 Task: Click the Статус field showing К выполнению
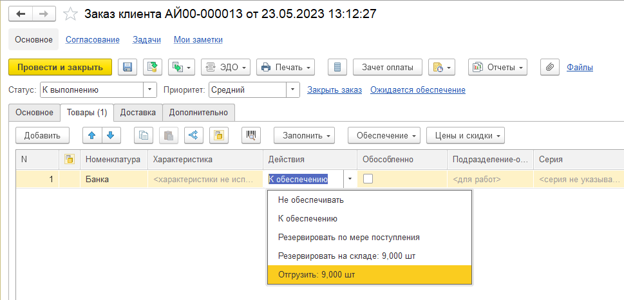(x=91, y=90)
